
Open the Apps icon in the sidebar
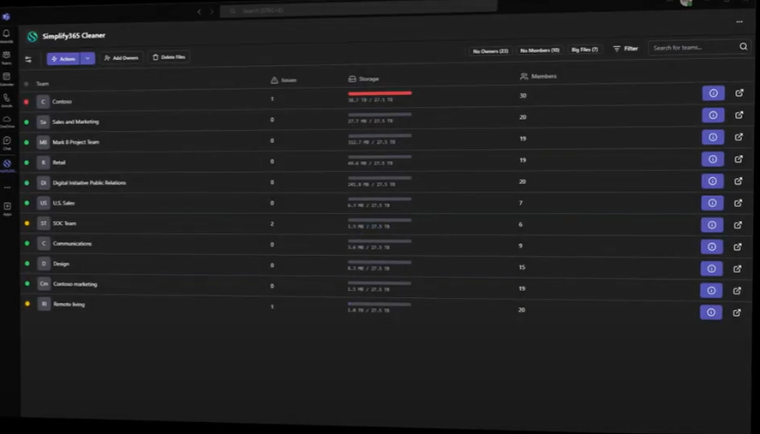coord(7,207)
